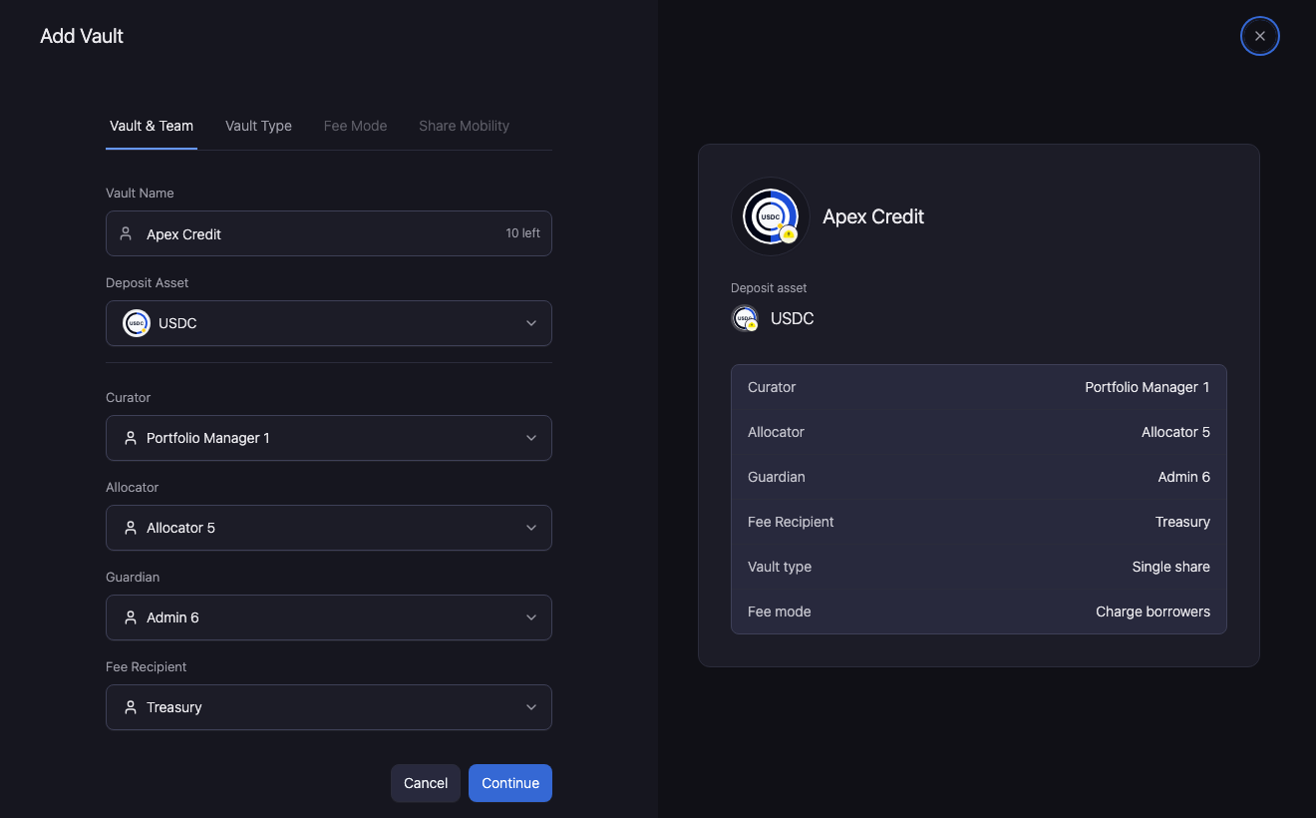Click 'Portfolio Manager 1' value in summary

coord(1148,387)
